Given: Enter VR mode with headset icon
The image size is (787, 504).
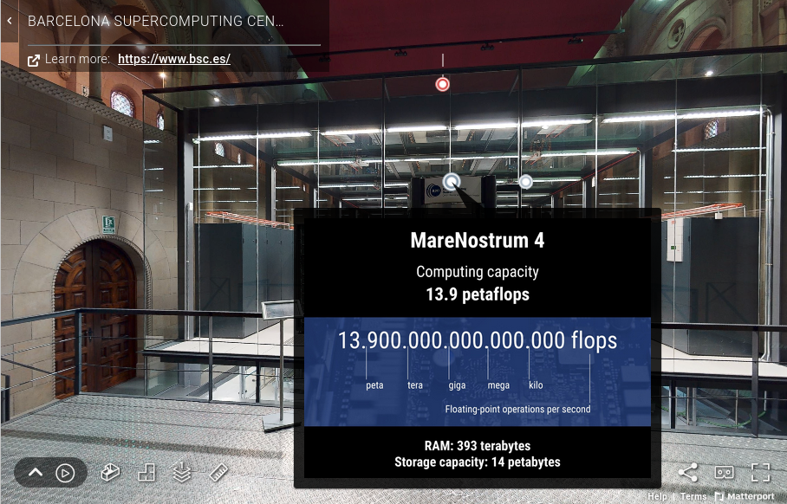Looking at the screenshot, I should tap(724, 472).
